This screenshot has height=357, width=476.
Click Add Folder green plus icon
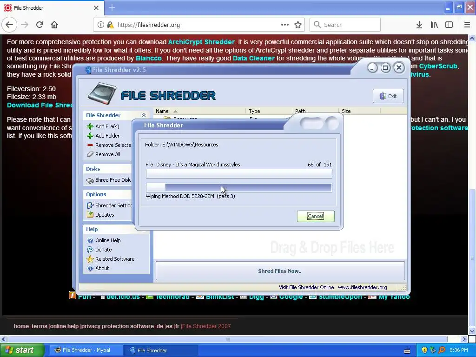[90, 136]
